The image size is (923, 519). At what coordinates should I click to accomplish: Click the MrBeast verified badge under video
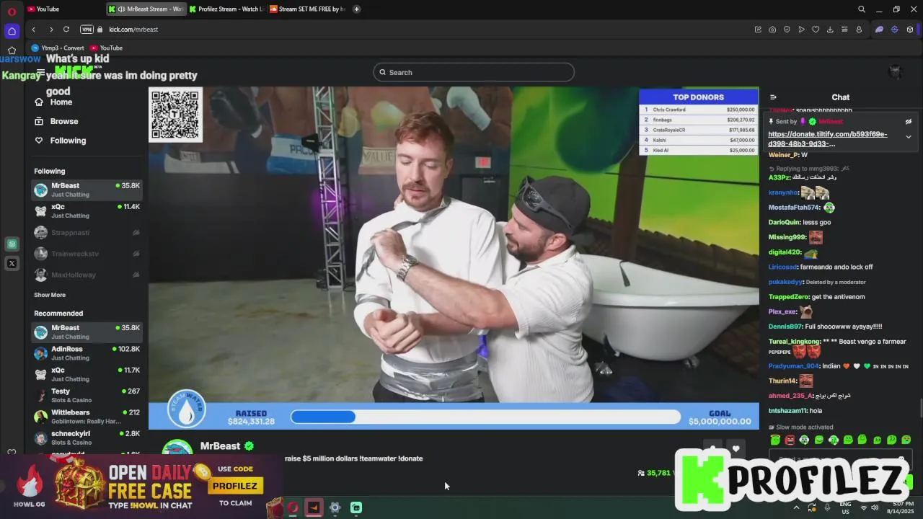tap(249, 446)
